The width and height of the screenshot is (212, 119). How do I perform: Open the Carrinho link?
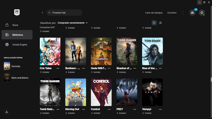172,13
